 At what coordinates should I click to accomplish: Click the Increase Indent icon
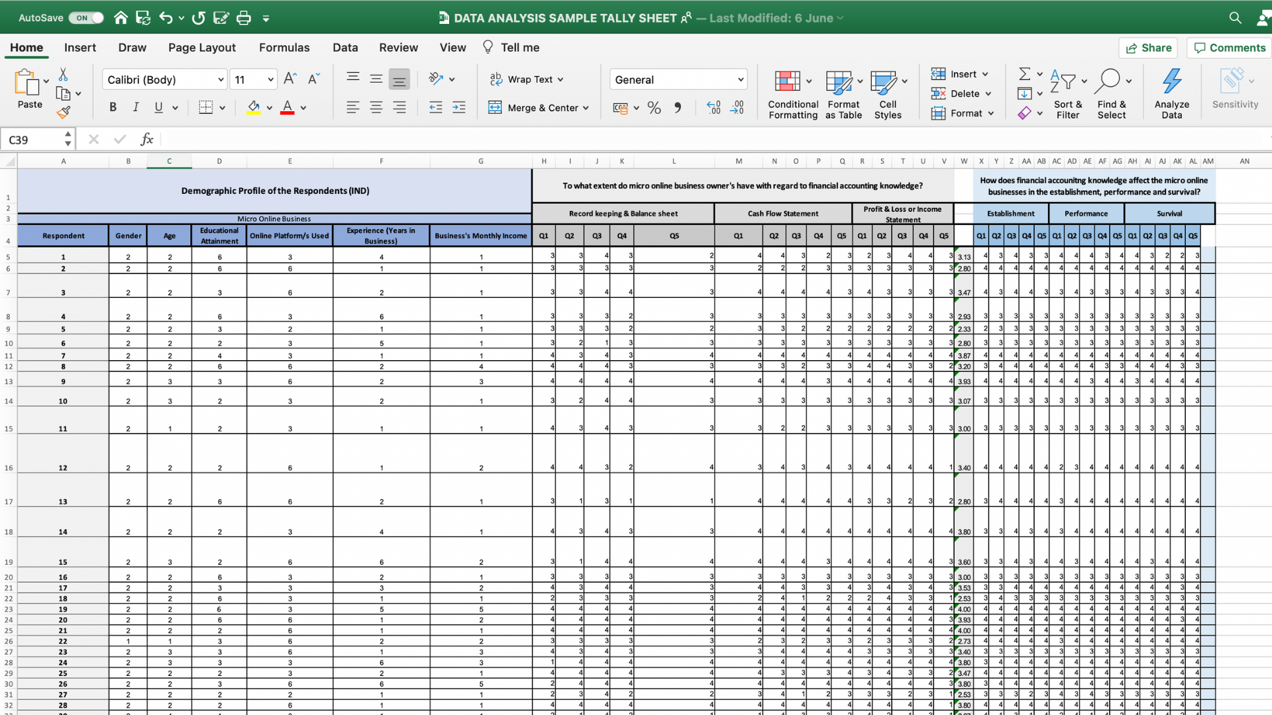[x=458, y=107]
